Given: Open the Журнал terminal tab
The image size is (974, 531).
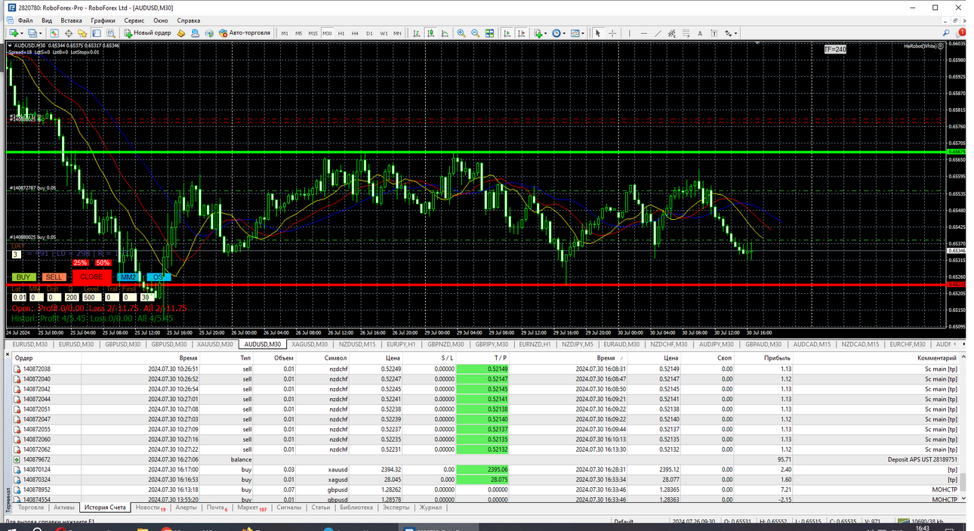Looking at the screenshot, I should (430, 508).
